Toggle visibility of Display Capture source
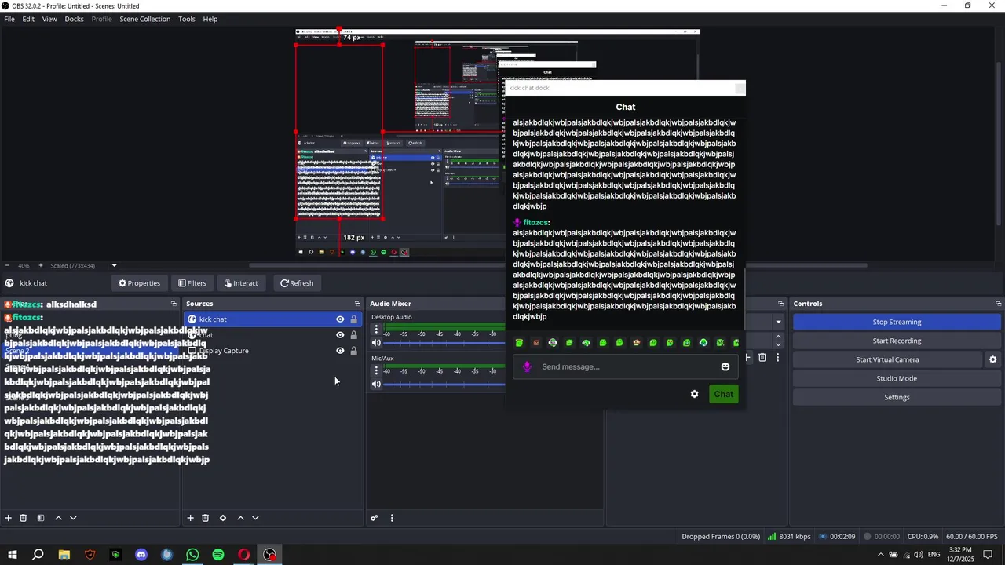 340,351
